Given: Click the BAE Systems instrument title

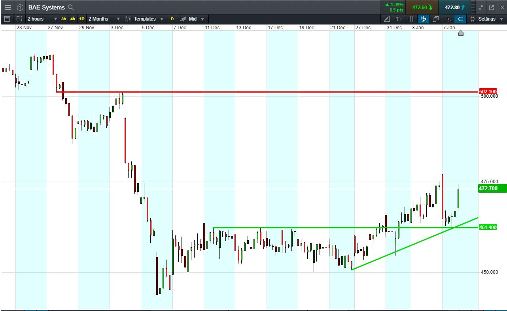Looking at the screenshot, I should [x=46, y=8].
